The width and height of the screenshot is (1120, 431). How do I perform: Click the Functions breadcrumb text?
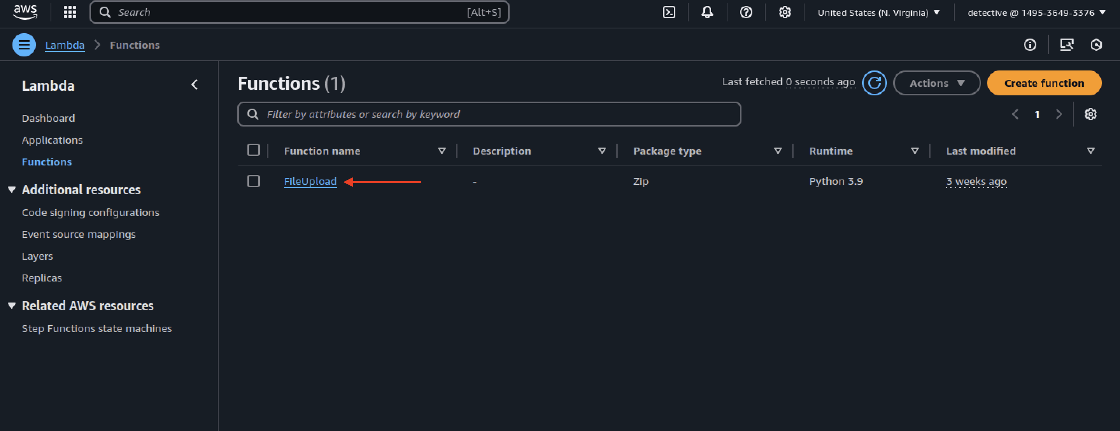click(135, 45)
